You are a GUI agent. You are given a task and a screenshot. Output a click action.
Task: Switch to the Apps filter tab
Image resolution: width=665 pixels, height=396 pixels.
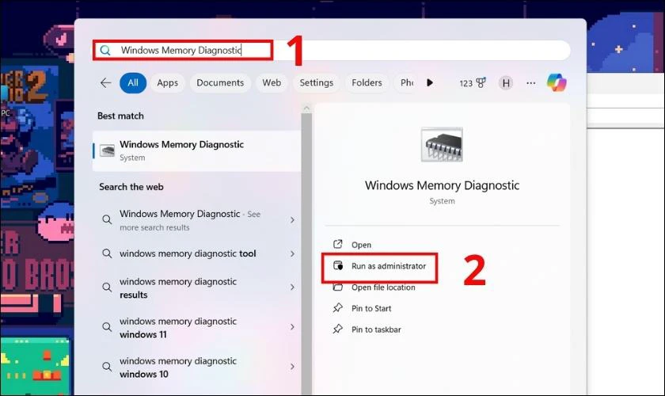(x=168, y=83)
